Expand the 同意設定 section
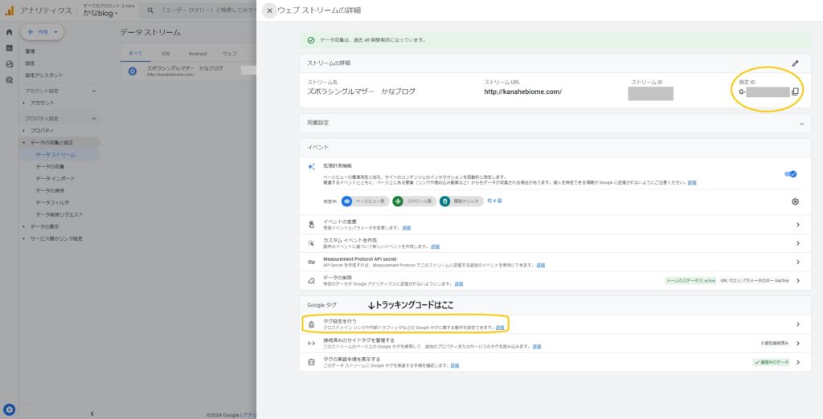The height and width of the screenshot is (419, 823). [x=801, y=123]
